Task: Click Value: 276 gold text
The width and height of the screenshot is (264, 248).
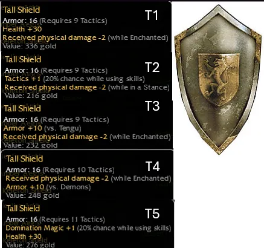Action: (x=30, y=245)
